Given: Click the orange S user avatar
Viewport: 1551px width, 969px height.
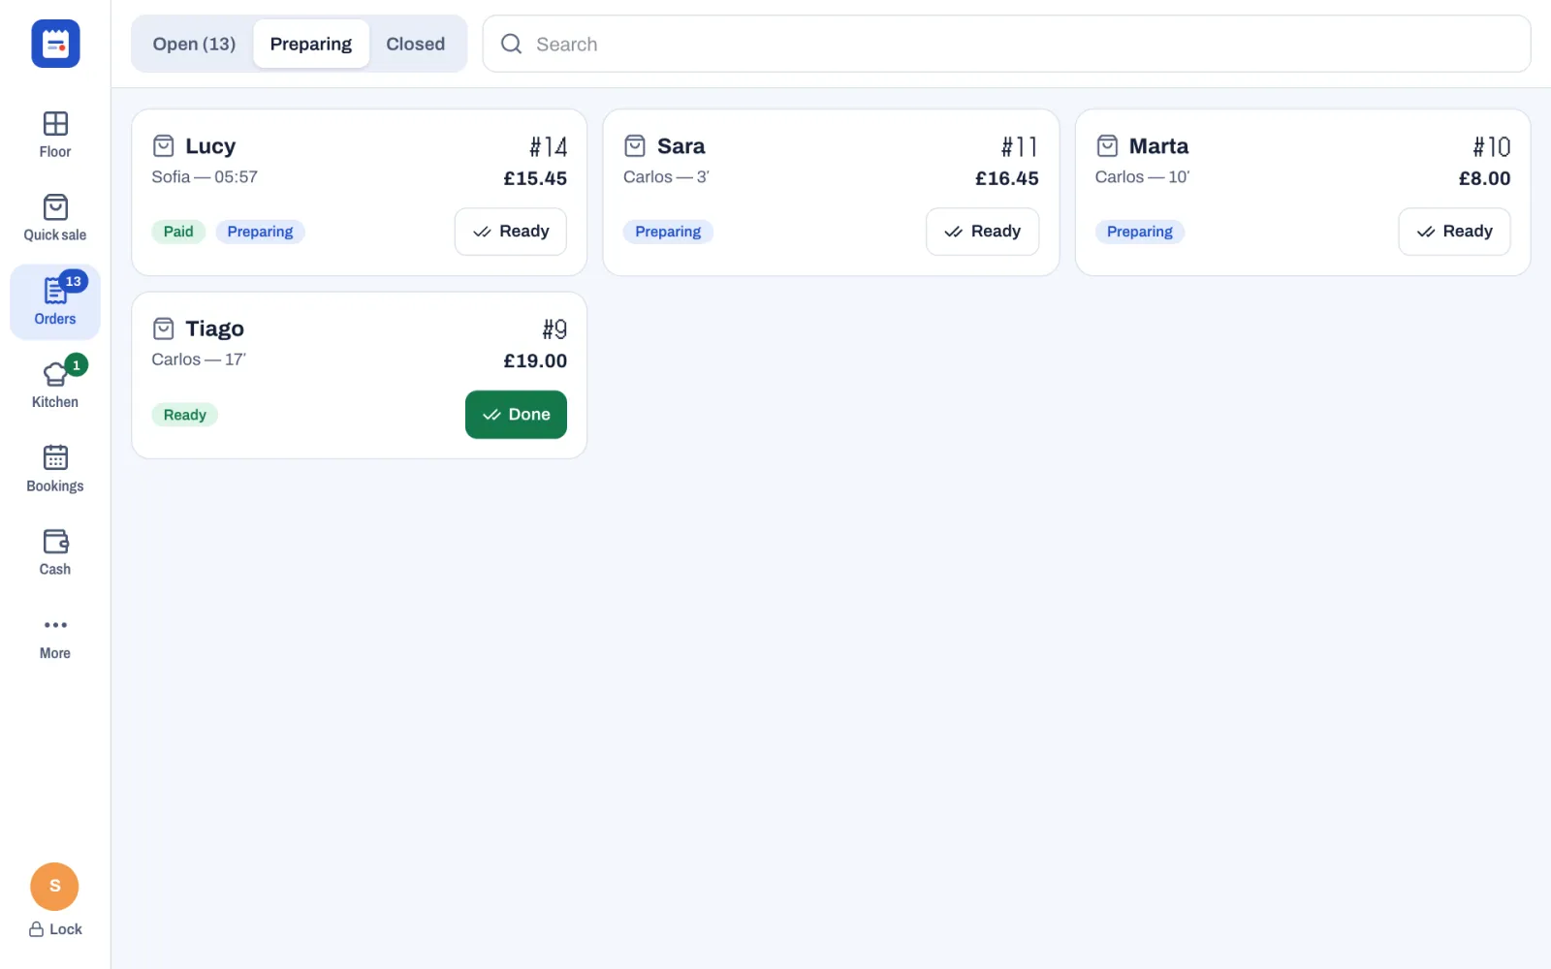Looking at the screenshot, I should click(54, 887).
